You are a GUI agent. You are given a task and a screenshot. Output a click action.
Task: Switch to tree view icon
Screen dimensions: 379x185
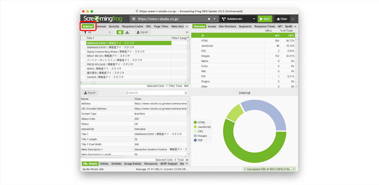127,32
